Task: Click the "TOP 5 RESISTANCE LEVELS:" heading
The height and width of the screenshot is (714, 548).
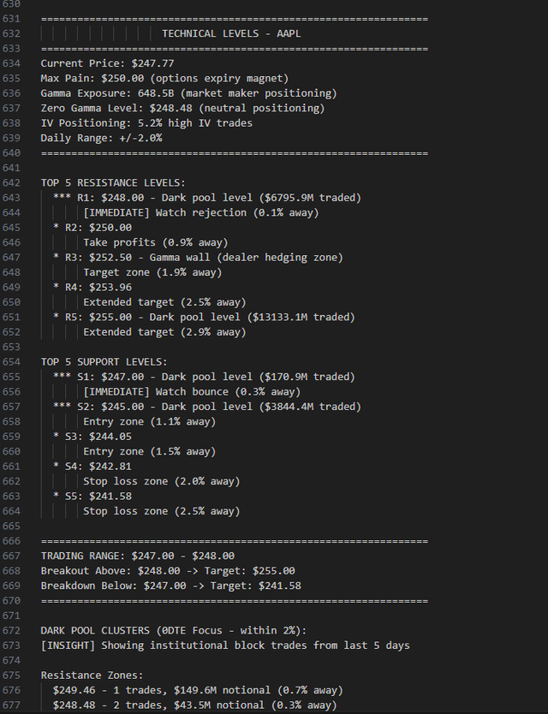Action: (113, 182)
